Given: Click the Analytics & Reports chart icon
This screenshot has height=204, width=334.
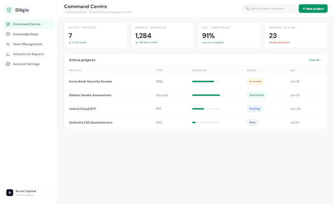Looking at the screenshot, I should 8,54.
